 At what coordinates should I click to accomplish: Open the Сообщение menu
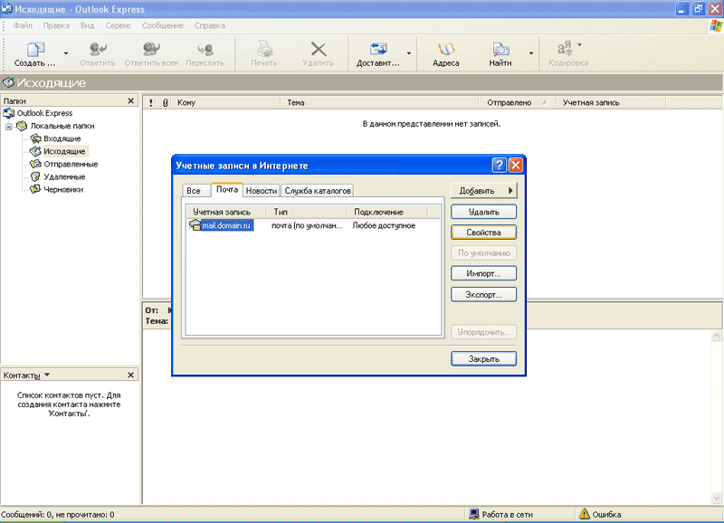click(x=163, y=25)
